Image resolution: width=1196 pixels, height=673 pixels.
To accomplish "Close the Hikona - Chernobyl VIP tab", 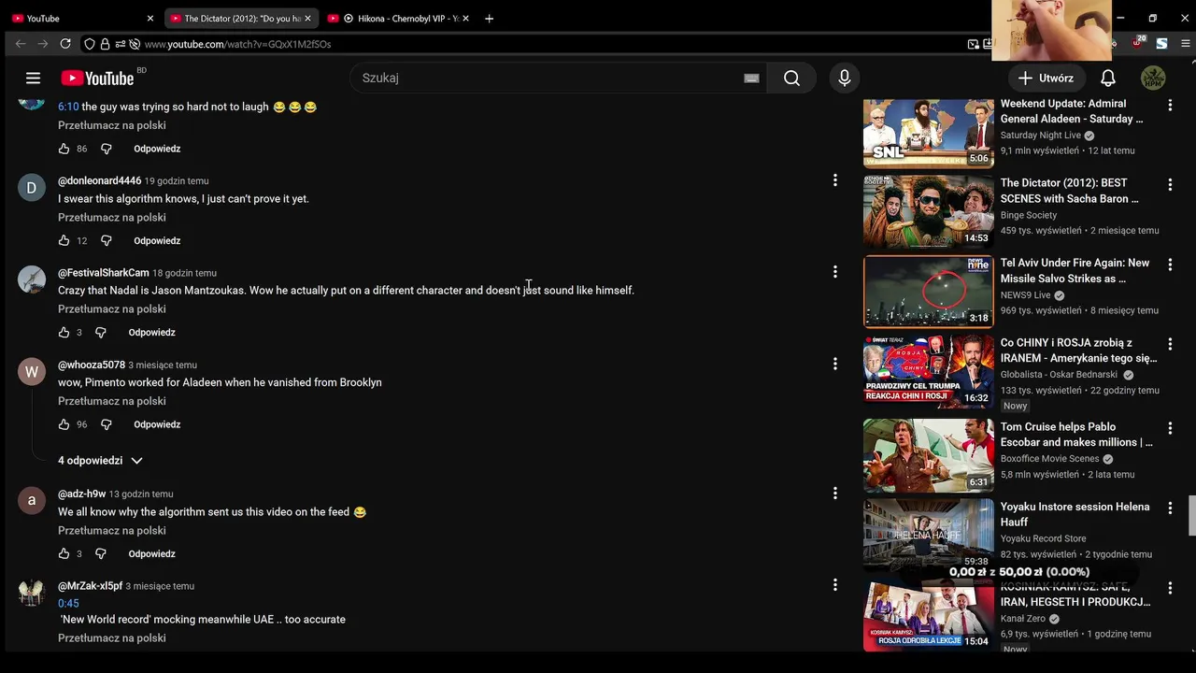I will click(465, 19).
